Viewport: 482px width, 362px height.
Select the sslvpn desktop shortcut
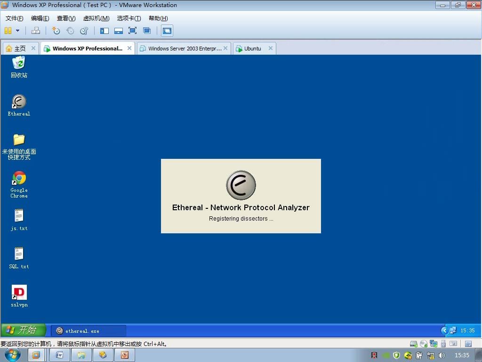tap(19, 296)
